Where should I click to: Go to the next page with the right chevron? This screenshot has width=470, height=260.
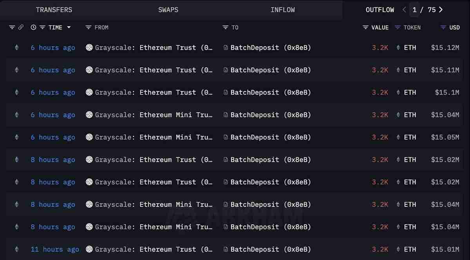[440, 9]
